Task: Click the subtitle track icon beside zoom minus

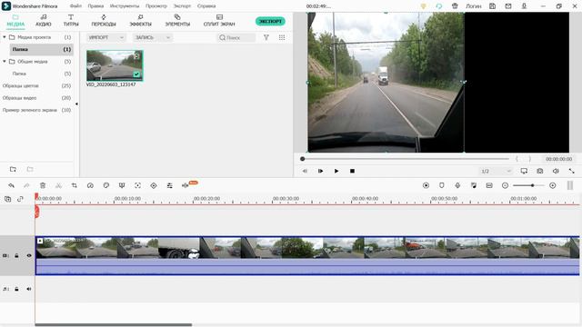Action: point(489,185)
